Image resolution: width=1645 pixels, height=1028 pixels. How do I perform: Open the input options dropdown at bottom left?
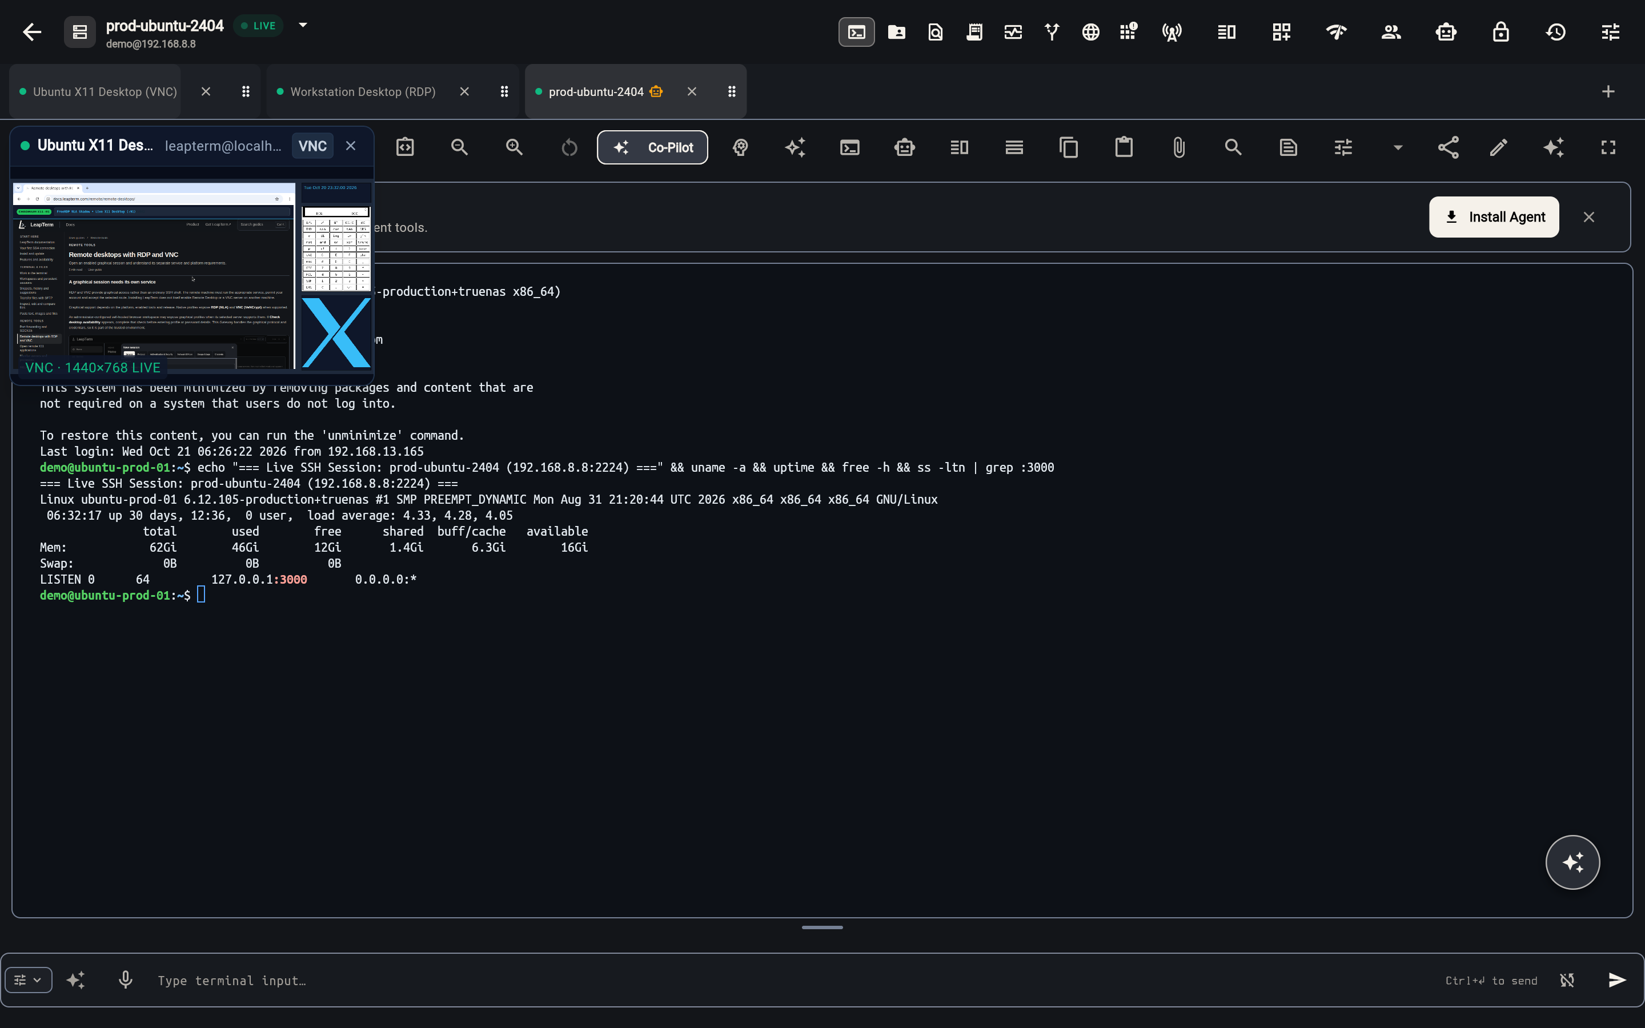[x=29, y=979]
